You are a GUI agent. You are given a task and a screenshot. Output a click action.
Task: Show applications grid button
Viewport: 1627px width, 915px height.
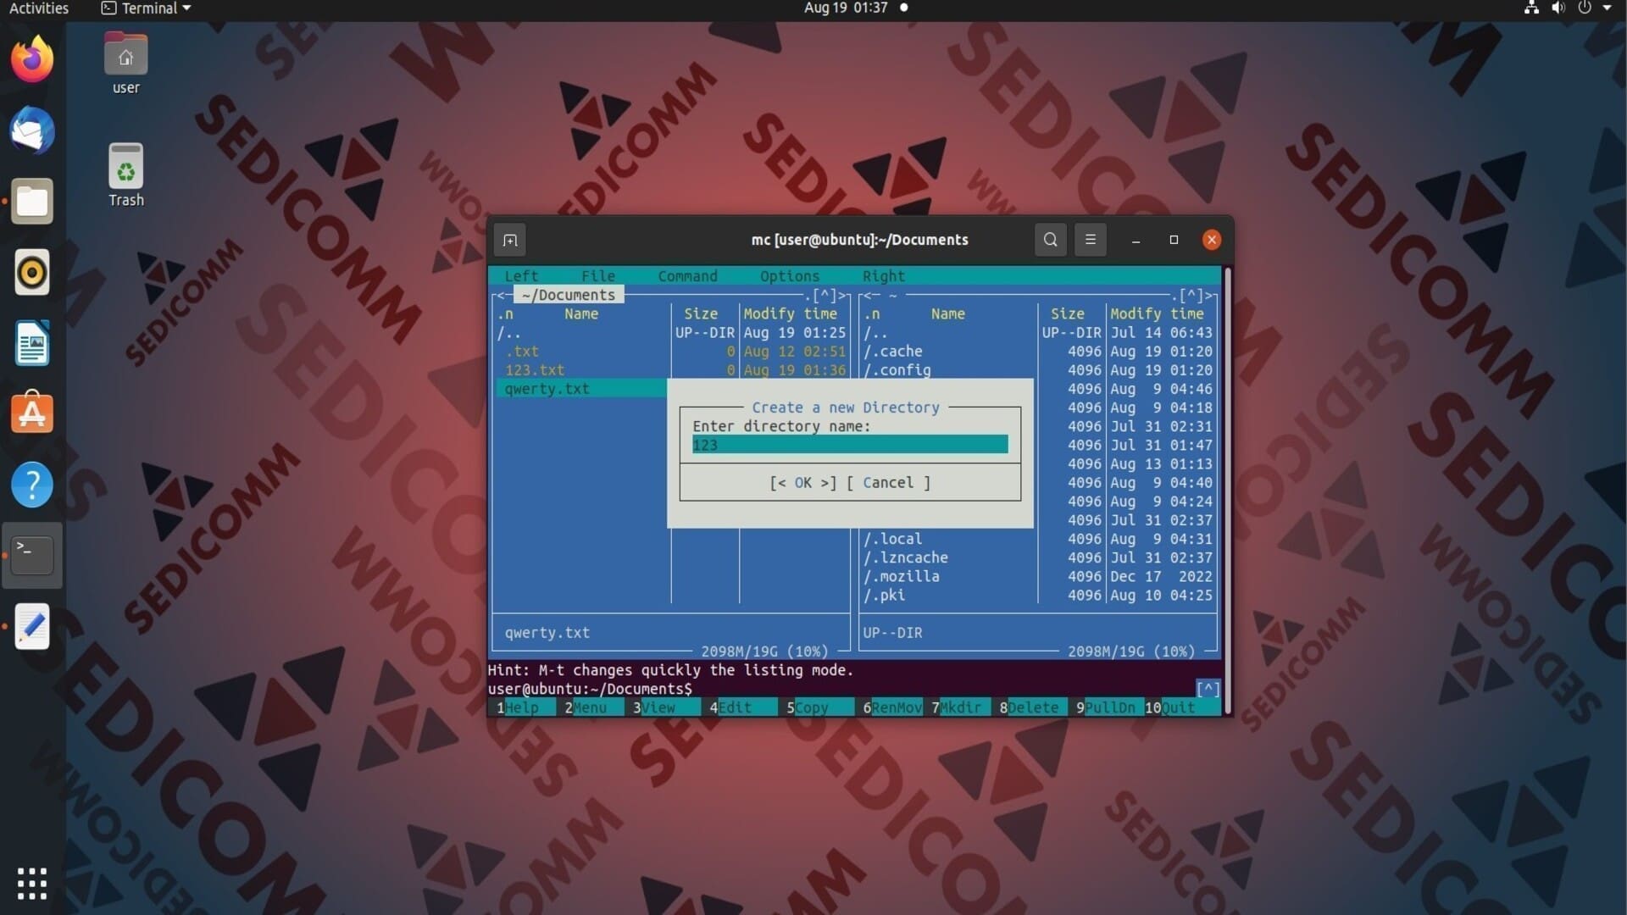(32, 884)
